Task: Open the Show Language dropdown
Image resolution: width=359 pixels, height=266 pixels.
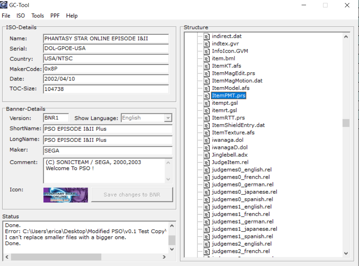Action: [x=168, y=118]
